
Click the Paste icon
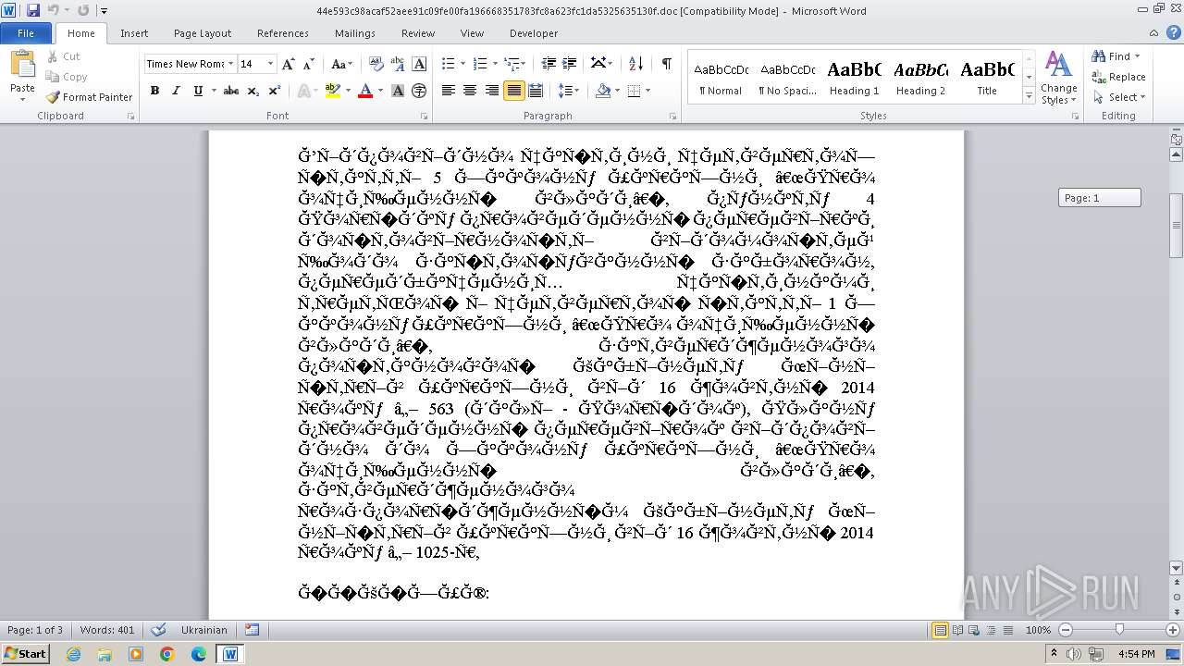[22, 67]
